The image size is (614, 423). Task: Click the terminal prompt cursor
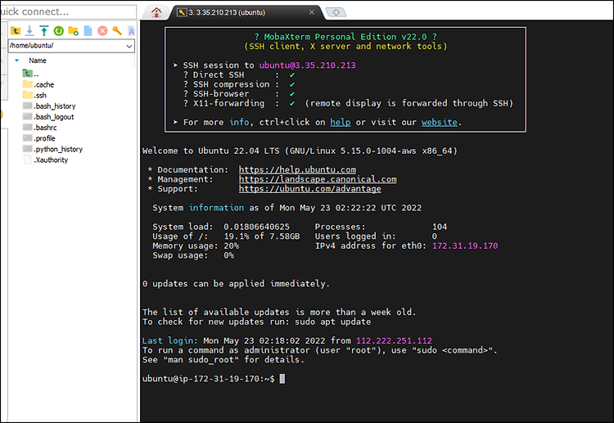coord(282,379)
